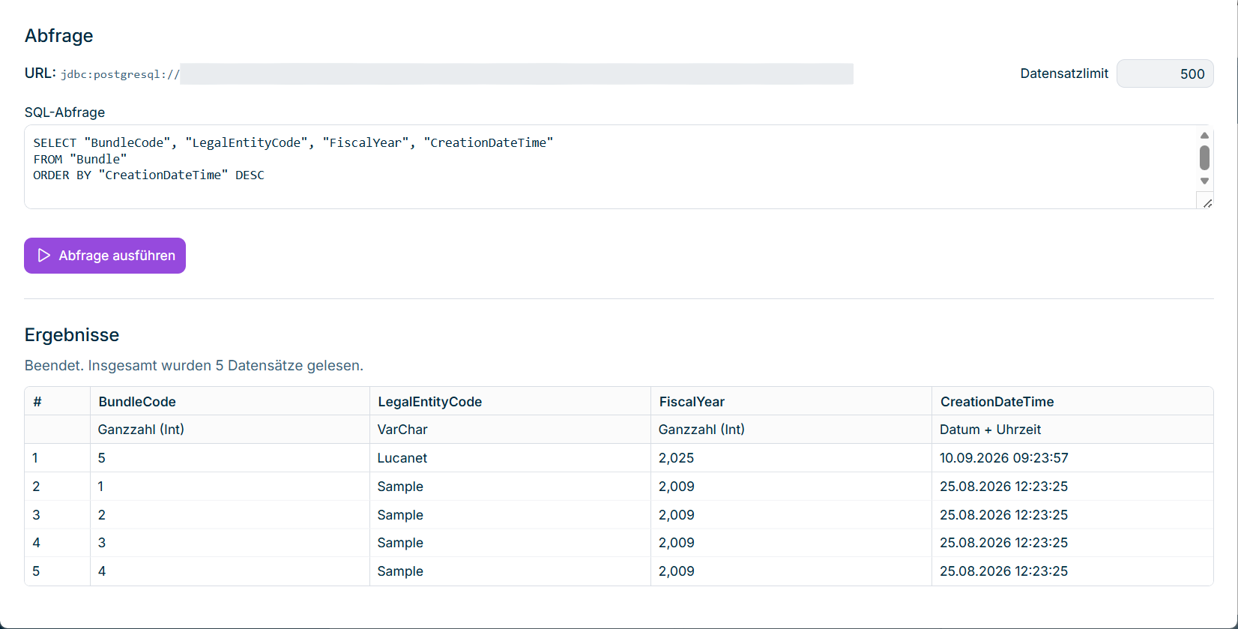Select timestamp cell in BundleCode 4 row
This screenshot has height=629, width=1238.
[x=1072, y=571]
